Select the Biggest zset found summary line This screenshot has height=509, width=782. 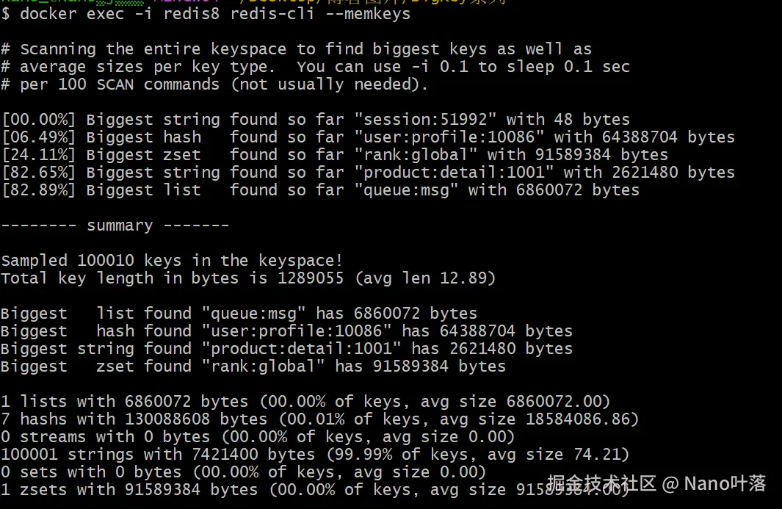pos(253,367)
